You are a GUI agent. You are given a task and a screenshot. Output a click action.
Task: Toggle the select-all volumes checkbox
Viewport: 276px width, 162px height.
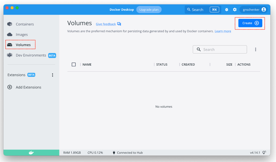(x=74, y=65)
